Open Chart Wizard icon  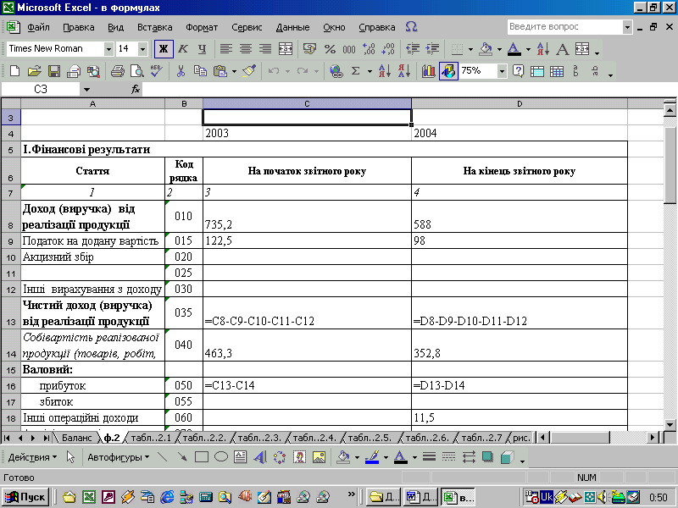coord(429,71)
